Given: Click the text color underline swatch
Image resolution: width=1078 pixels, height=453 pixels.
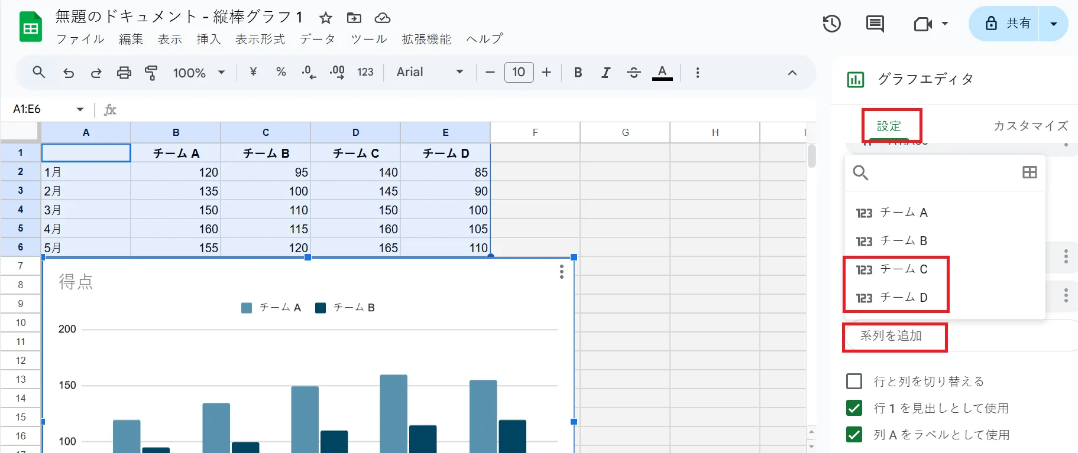Looking at the screenshot, I should [x=662, y=73].
